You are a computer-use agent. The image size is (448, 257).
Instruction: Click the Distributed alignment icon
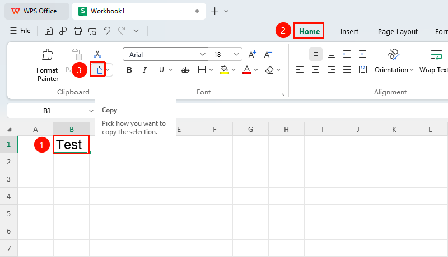[x=363, y=69]
